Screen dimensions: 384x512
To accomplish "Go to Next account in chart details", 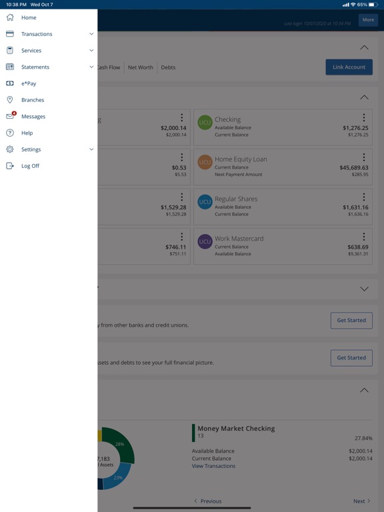I will click(x=362, y=501).
